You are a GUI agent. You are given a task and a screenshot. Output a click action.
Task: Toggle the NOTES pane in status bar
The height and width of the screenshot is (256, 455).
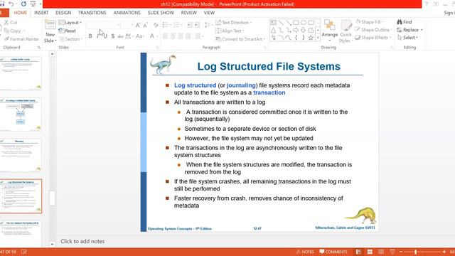tap(305, 252)
